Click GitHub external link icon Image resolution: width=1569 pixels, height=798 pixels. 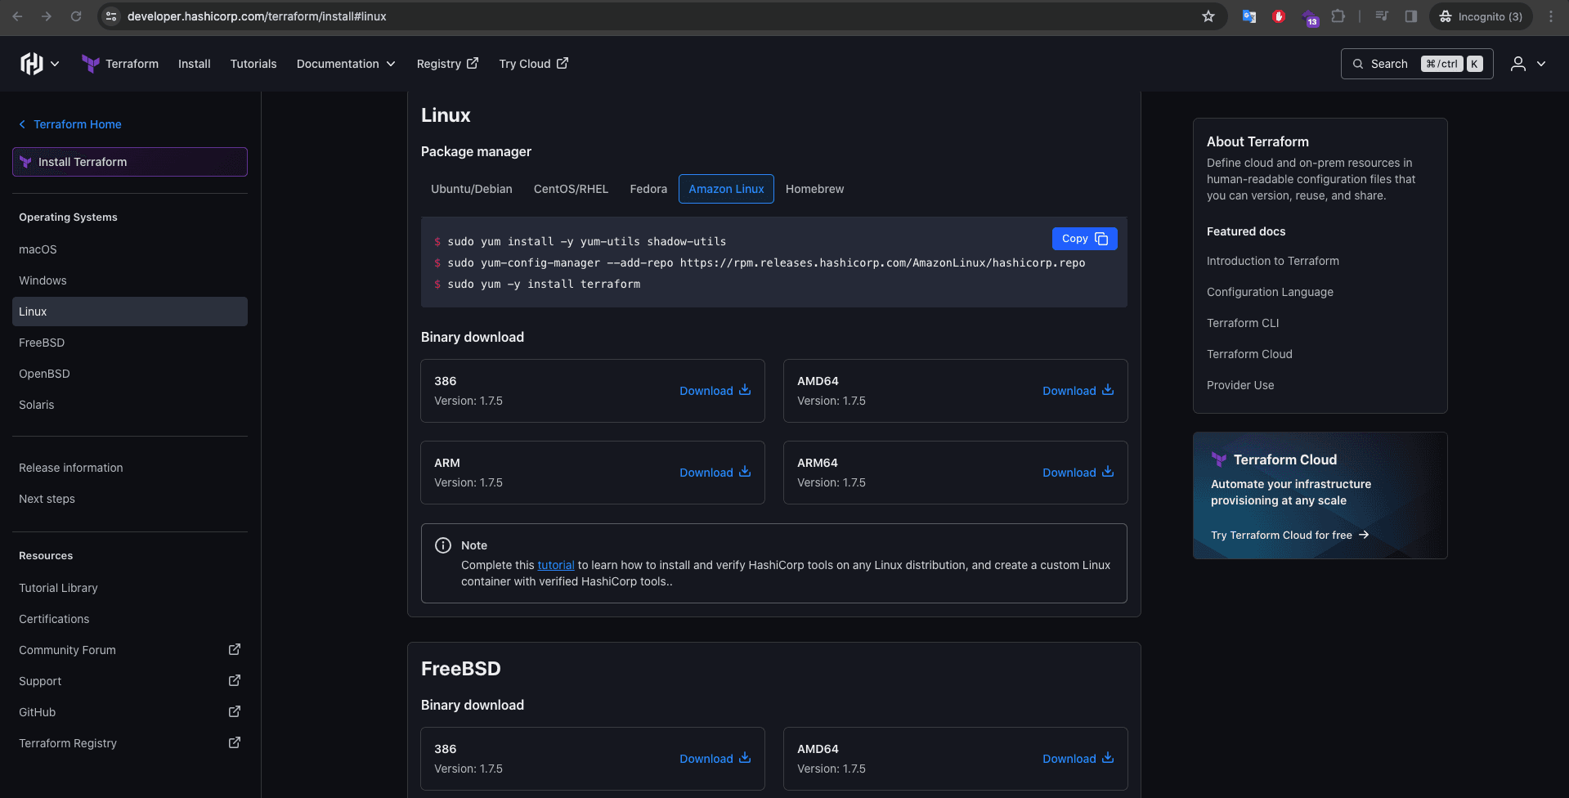(x=235, y=711)
